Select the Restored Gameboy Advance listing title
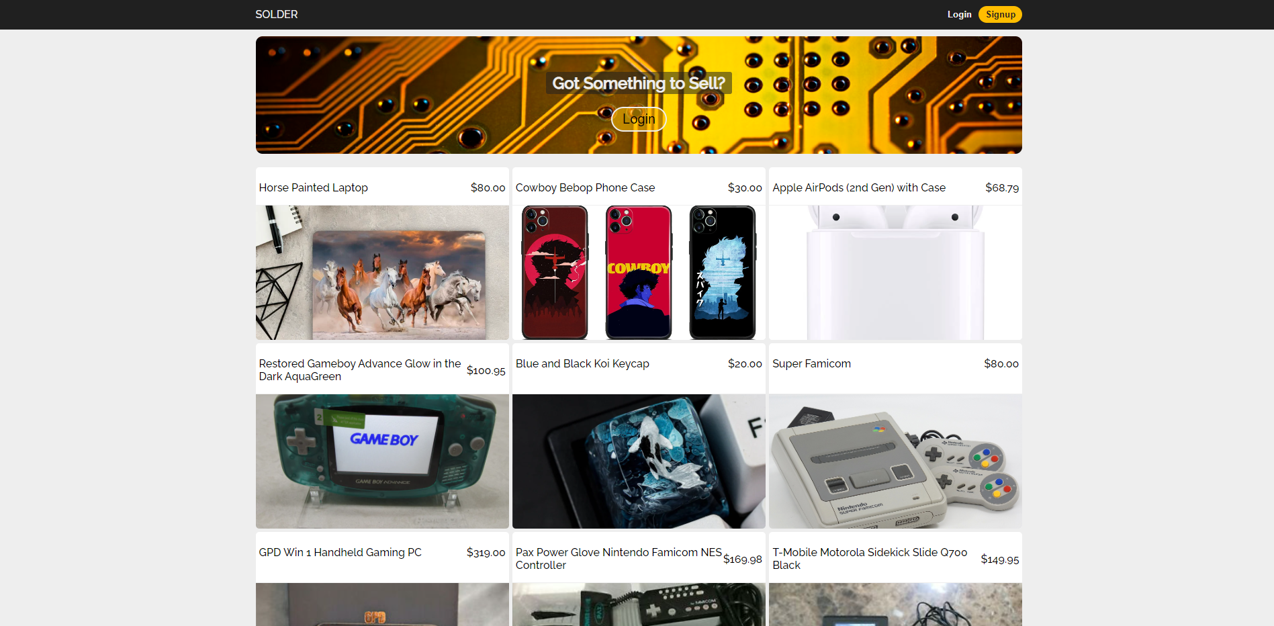Viewport: 1274px width, 626px height. tap(360, 370)
